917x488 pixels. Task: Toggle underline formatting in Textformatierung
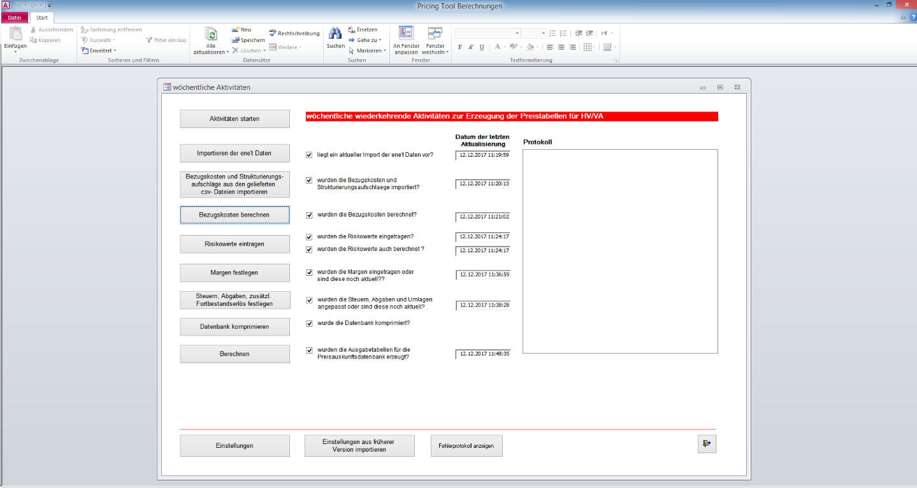[482, 47]
